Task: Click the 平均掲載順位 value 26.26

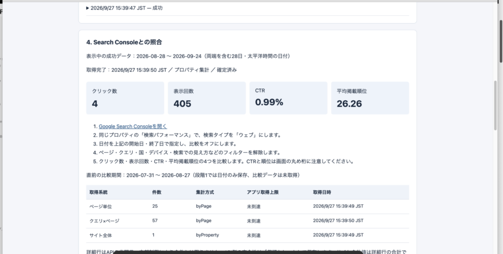Action: 349,104
